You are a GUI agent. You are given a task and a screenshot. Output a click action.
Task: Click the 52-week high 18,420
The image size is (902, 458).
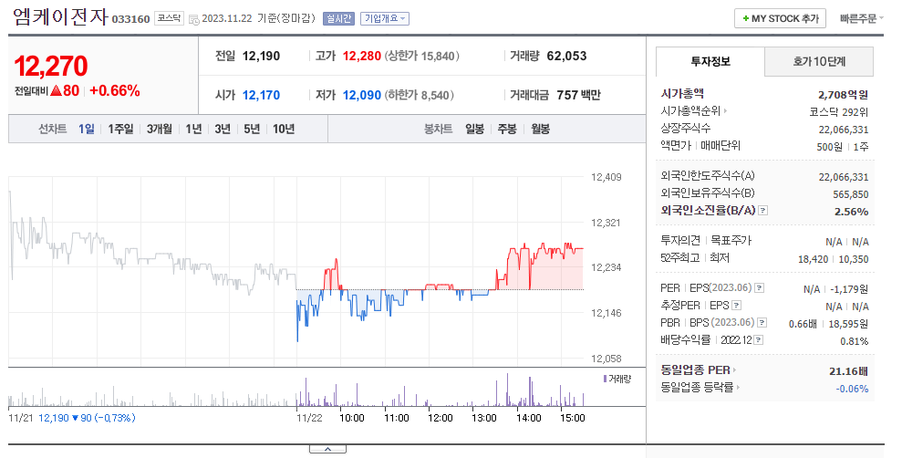813,259
